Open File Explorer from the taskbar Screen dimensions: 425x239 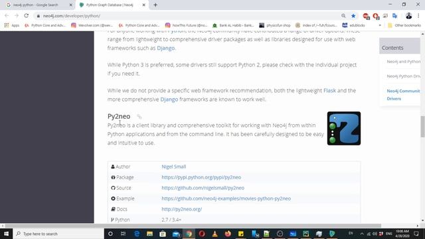pos(149,234)
